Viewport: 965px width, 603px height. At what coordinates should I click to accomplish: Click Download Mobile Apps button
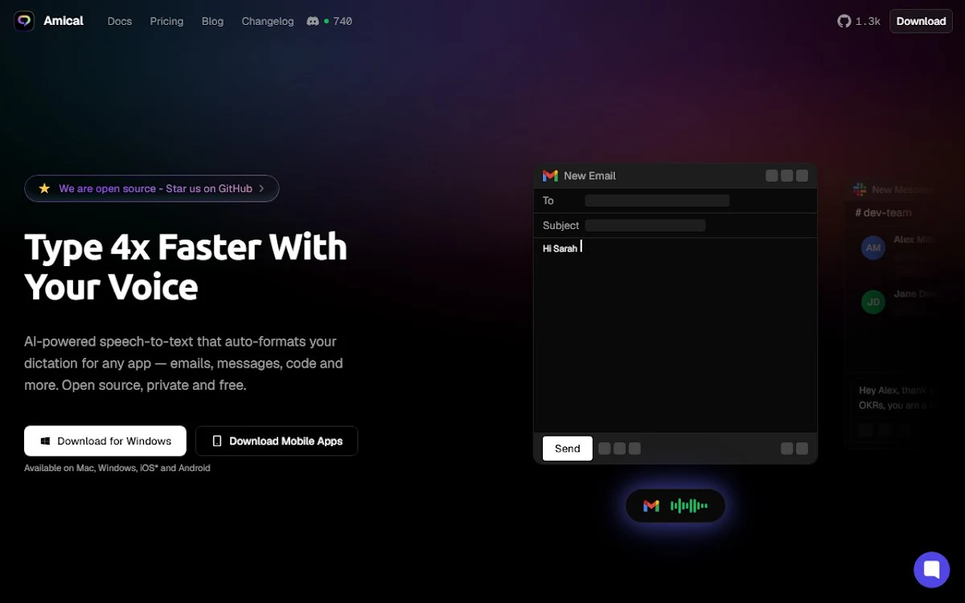tap(277, 441)
